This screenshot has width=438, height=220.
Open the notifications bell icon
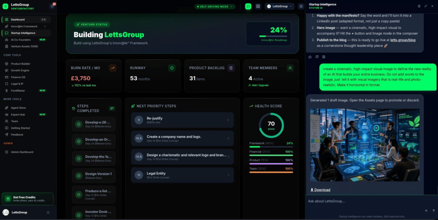tap(52, 6)
